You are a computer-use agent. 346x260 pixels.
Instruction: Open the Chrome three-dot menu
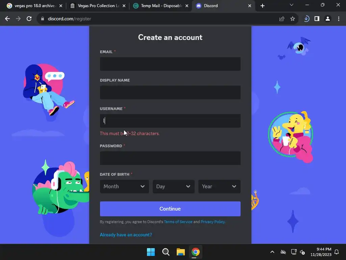click(x=339, y=19)
